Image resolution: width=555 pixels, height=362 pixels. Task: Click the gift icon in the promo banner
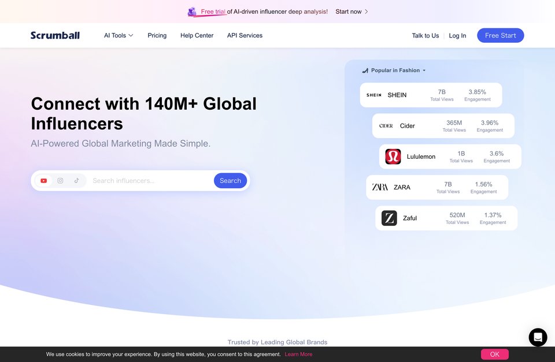pos(192,12)
